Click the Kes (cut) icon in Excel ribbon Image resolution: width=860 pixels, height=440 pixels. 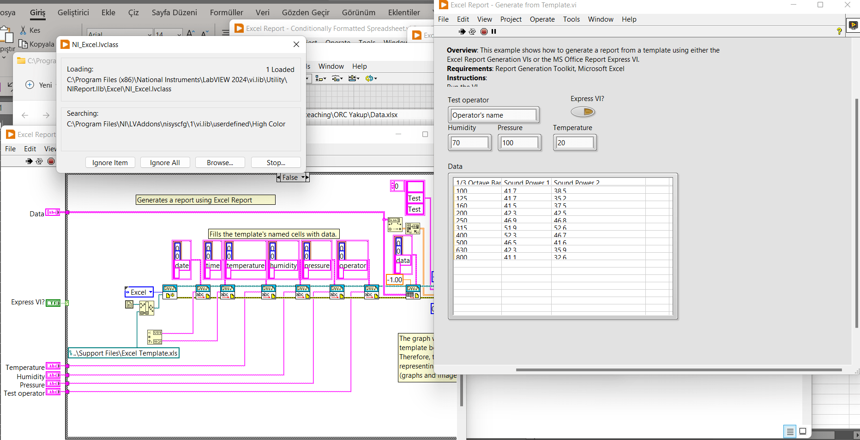click(23, 30)
